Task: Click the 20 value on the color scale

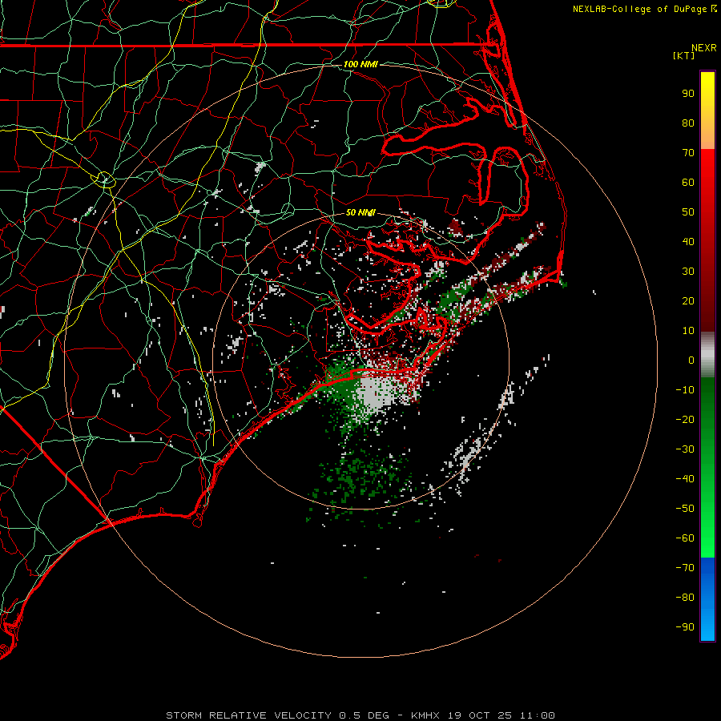Action: [x=688, y=300]
